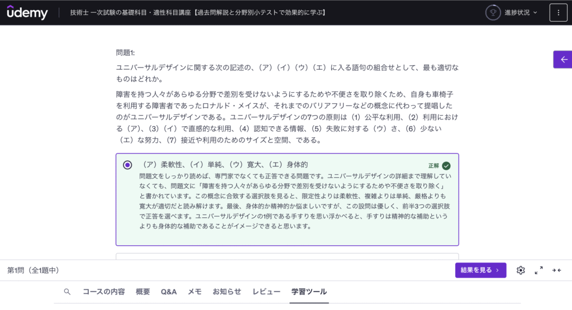Open the メモ tab
The width and height of the screenshot is (572, 310).
(194, 292)
